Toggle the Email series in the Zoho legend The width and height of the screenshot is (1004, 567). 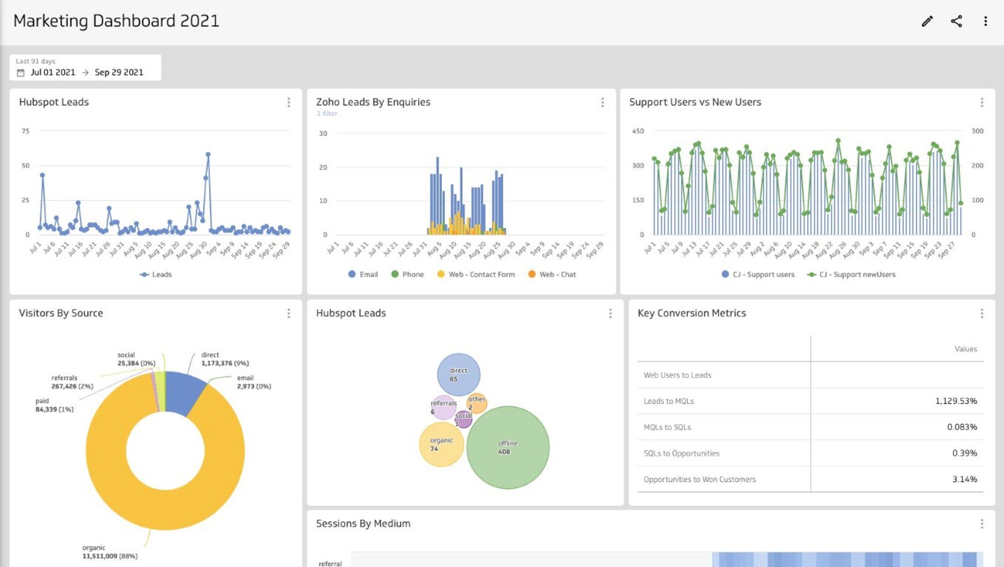click(363, 274)
